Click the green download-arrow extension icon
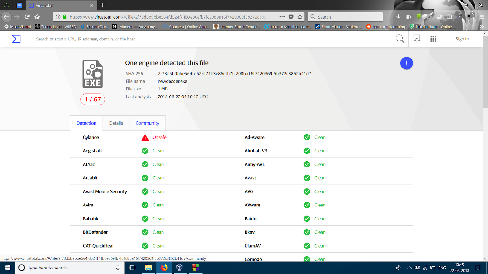 click(419, 17)
